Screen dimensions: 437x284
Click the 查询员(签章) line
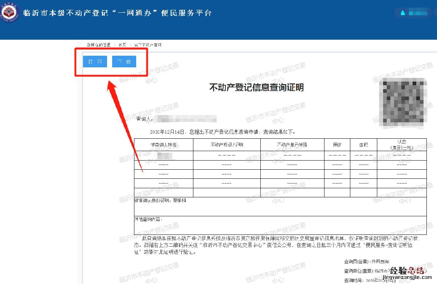366,261
